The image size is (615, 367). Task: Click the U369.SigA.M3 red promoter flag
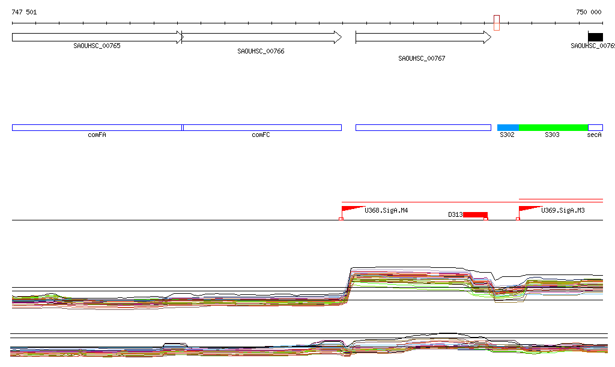click(529, 209)
